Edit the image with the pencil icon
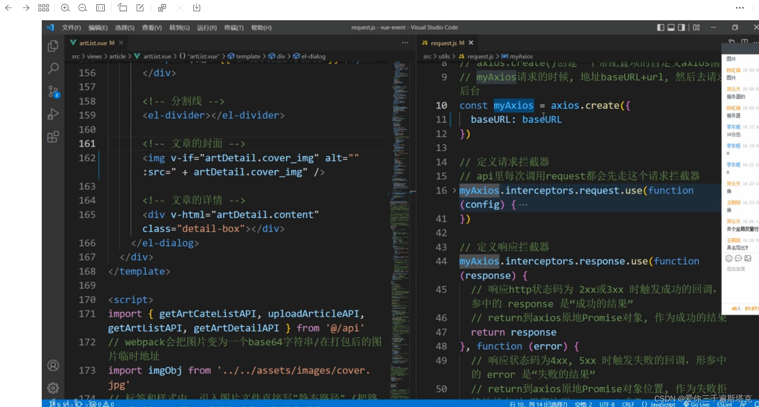This screenshot has width=759, height=407. [140, 8]
